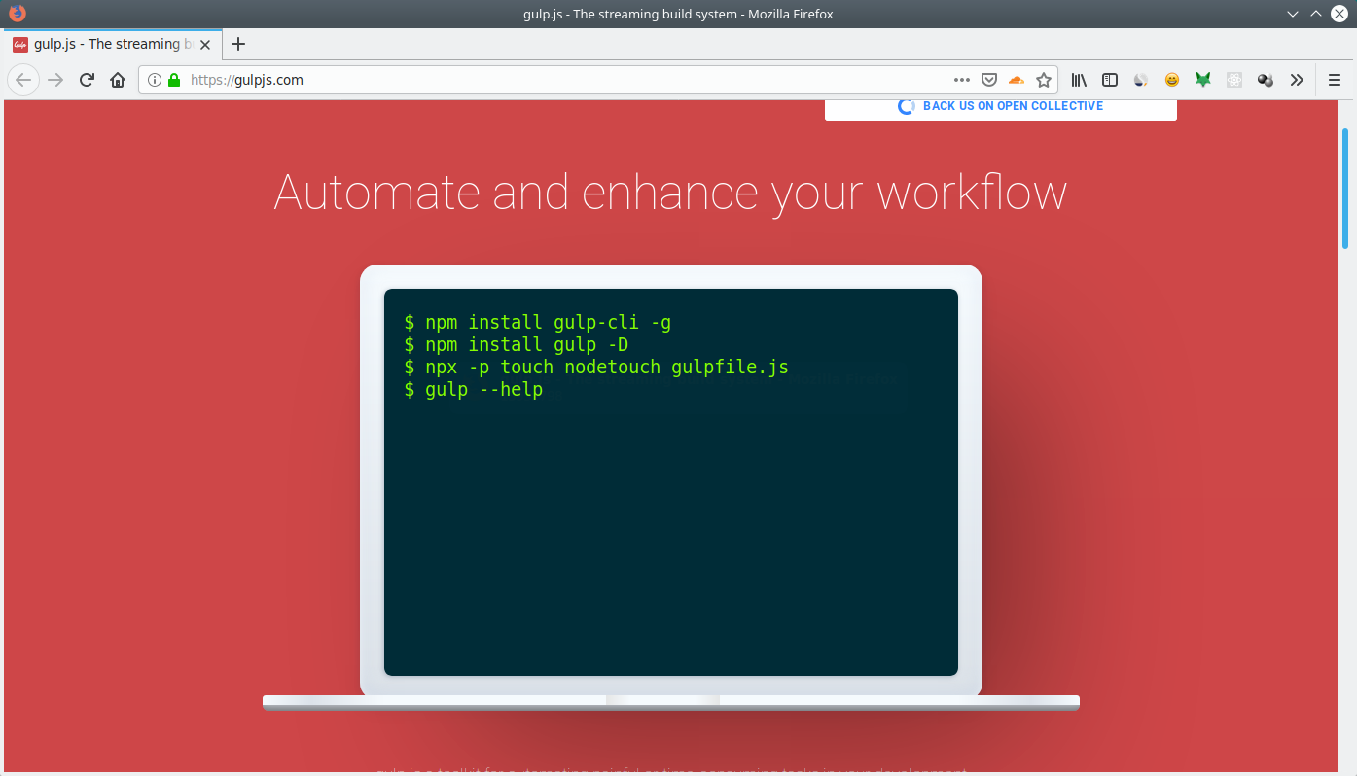Screen dimensions: 1357x776
Task: Open the React DevTools extension icon
Action: [x=1234, y=80]
